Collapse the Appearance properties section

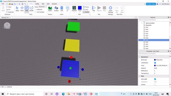[139, 57]
